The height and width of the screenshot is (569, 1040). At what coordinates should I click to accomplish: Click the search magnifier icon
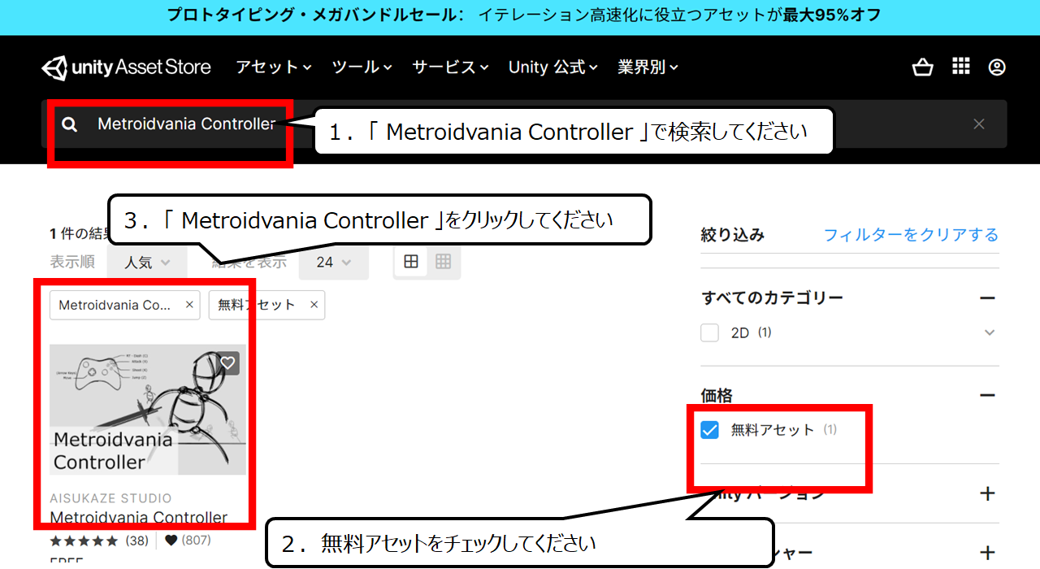coord(70,124)
